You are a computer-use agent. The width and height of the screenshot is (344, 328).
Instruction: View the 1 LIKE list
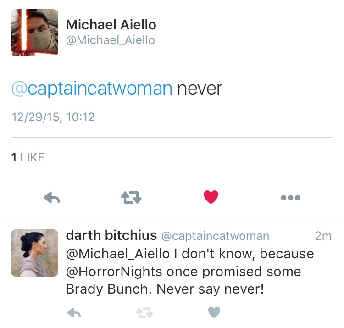tap(28, 158)
